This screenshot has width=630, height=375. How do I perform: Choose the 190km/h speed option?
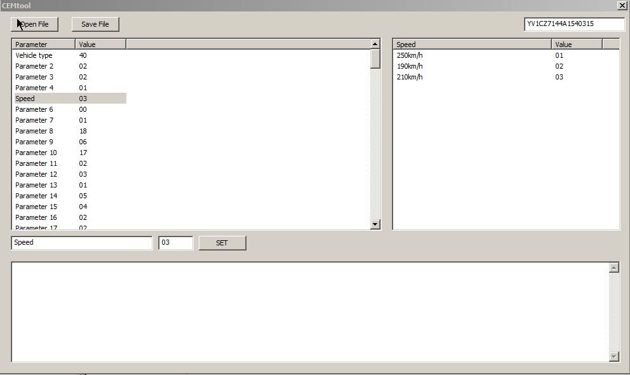coord(409,66)
